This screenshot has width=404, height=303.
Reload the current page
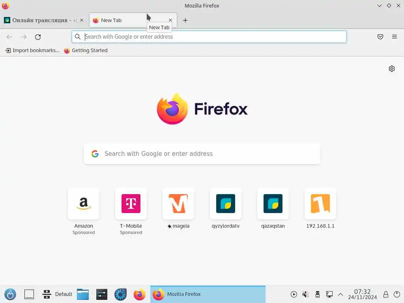38,37
